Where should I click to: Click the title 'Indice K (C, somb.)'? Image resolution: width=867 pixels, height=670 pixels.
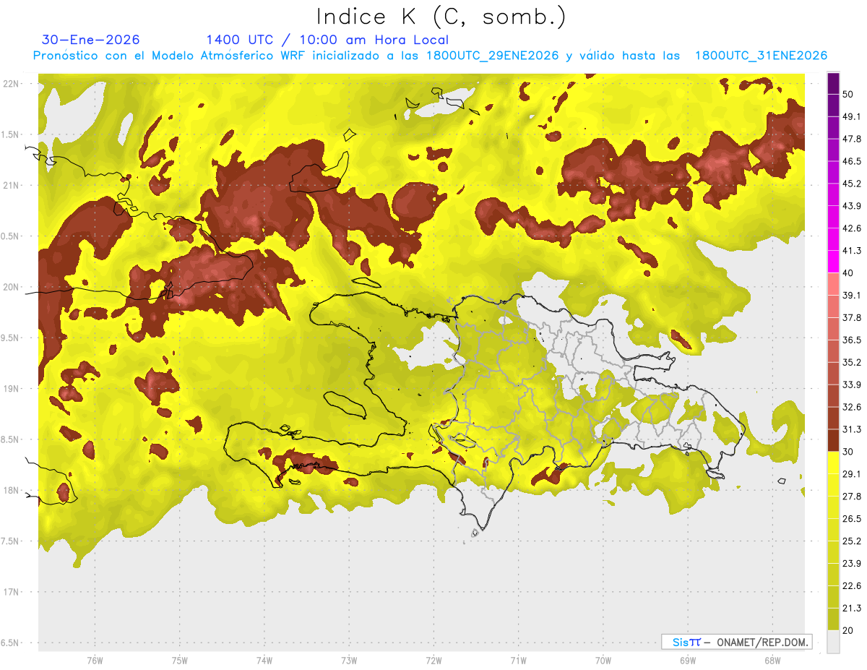(441, 17)
